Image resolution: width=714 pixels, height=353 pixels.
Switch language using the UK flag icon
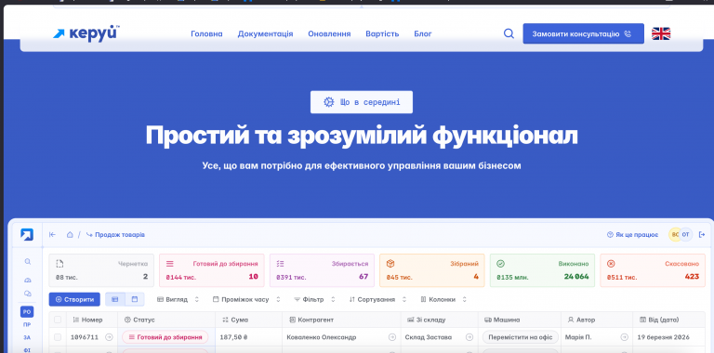[661, 33]
